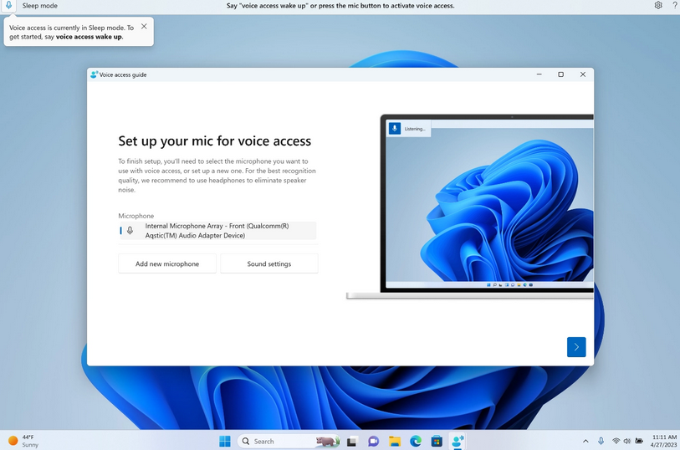This screenshot has height=450, width=680.
Task: Open Sound settings button
Action: tap(268, 263)
